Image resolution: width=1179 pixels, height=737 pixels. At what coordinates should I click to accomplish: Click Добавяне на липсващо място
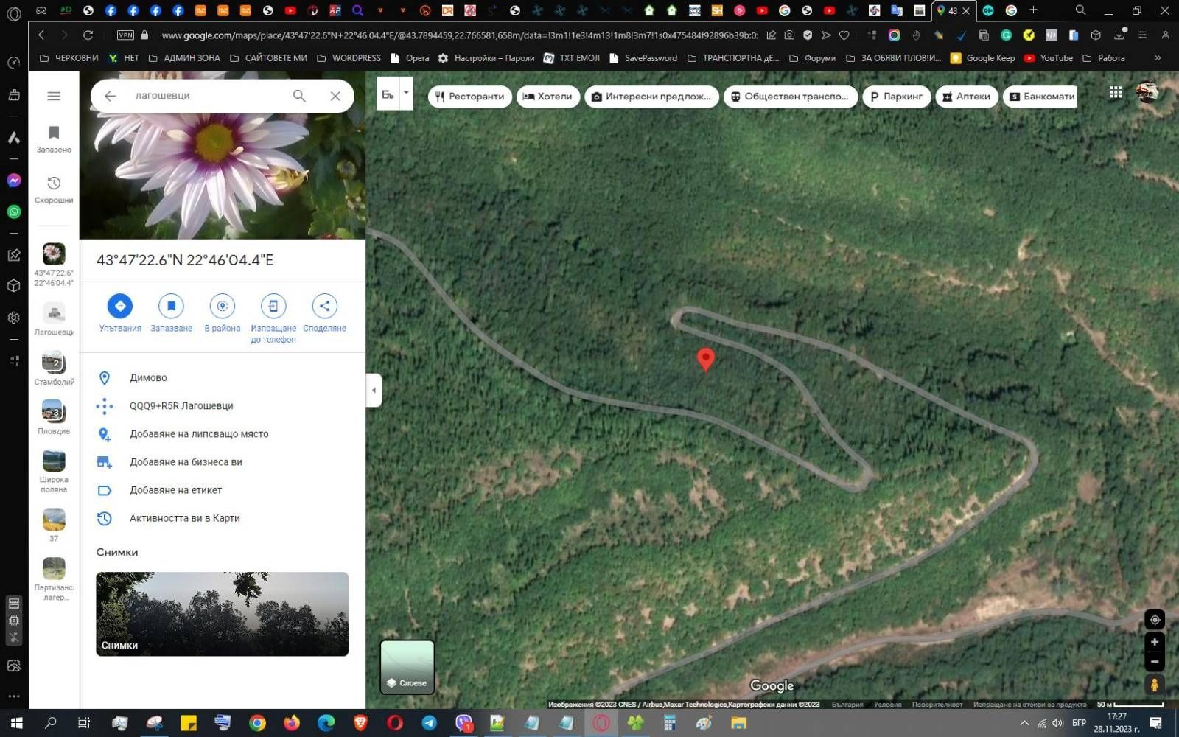click(199, 434)
